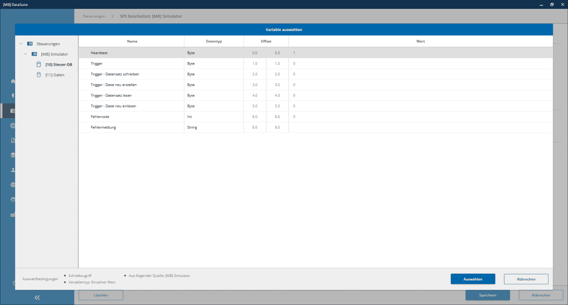Screen dimensions: 568x305
Task: Go to Steuerungen breadcrumb link
Action: (94, 16)
